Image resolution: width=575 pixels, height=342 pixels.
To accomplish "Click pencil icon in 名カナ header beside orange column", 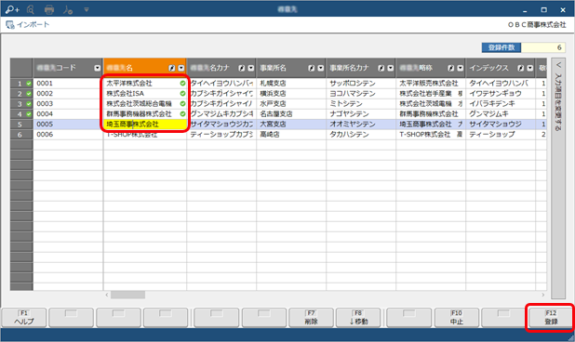I will [x=241, y=68].
